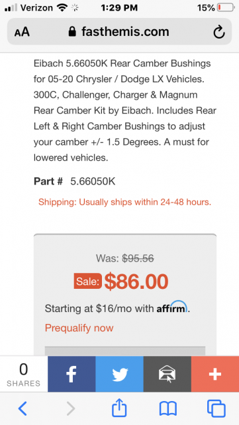Share on Facebook icon

[72, 374]
